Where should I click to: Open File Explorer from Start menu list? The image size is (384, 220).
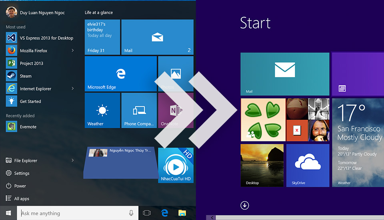pos(22,161)
